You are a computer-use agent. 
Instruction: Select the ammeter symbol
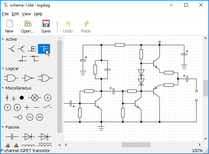point(48,97)
